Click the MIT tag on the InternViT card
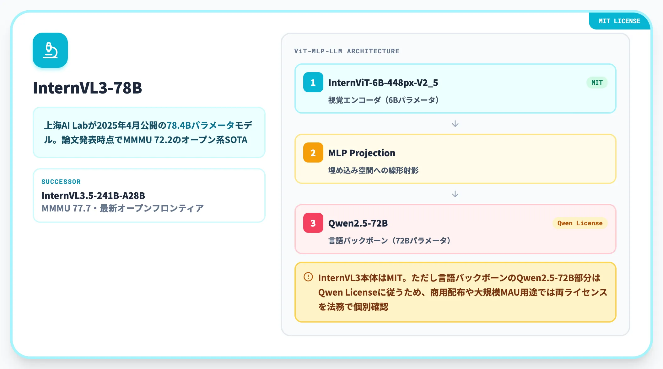 tap(597, 83)
